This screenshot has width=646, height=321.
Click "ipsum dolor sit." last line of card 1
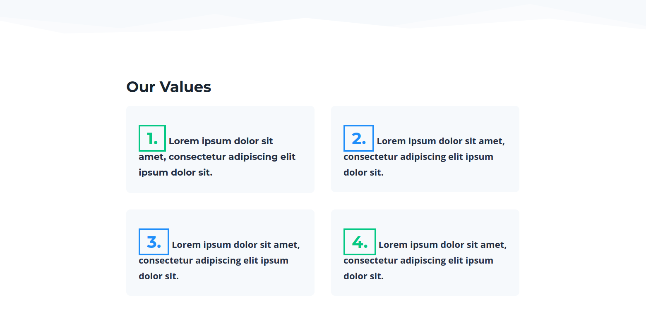175,173
